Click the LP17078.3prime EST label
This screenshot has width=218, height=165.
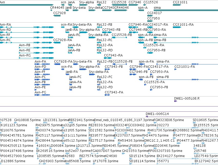coord(106,161)
